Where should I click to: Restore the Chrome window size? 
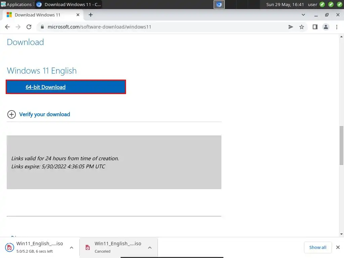point(327,15)
